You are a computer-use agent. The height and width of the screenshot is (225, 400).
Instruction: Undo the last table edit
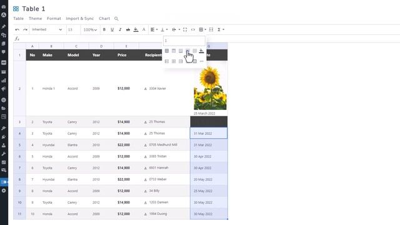pyautogui.click(x=17, y=29)
